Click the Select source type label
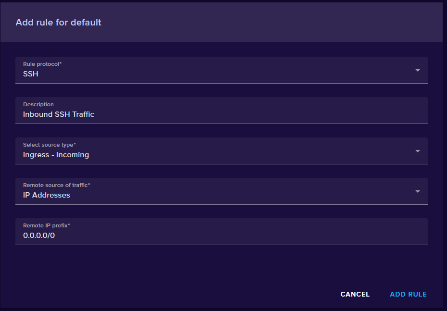The height and width of the screenshot is (311, 447). (x=50, y=145)
